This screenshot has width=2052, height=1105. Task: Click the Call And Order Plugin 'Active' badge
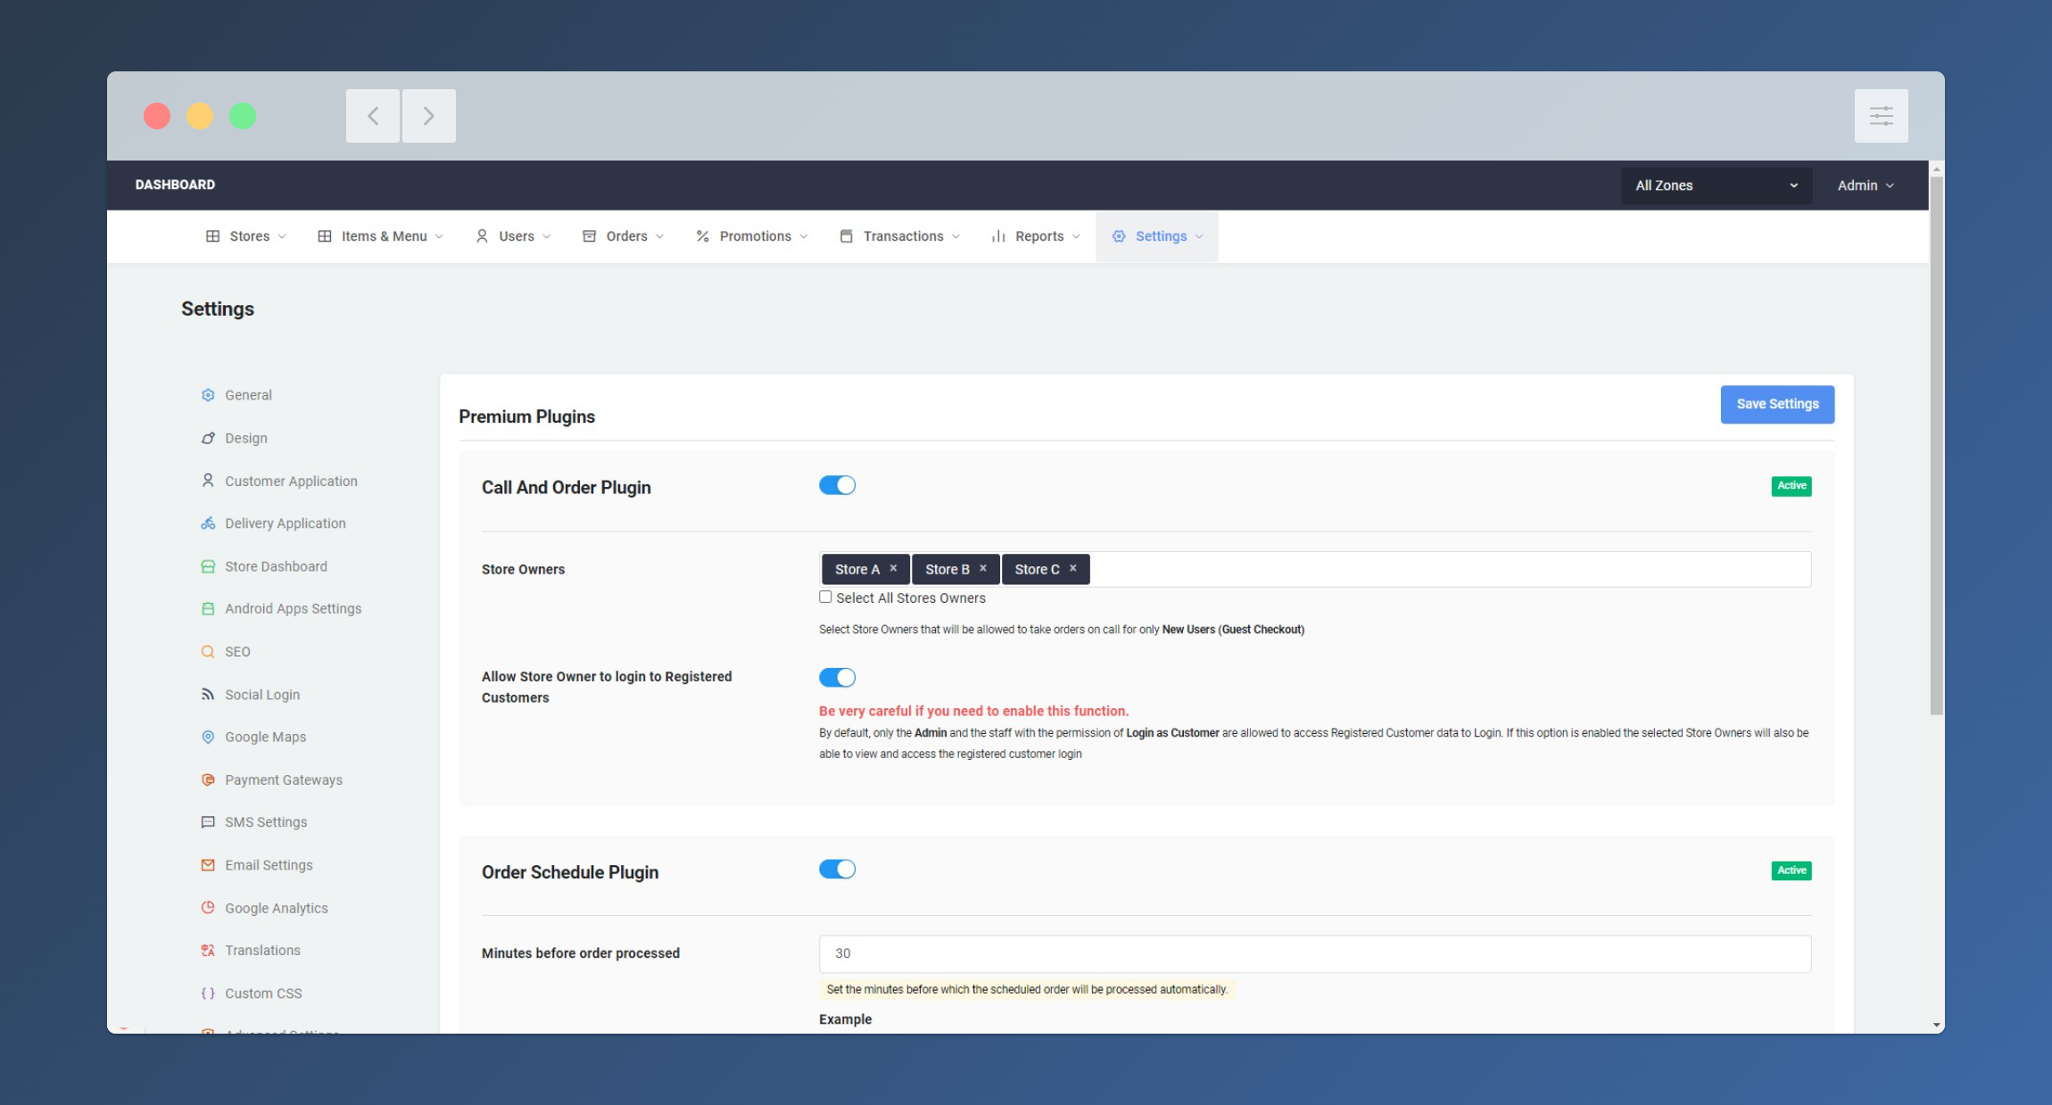1791,486
